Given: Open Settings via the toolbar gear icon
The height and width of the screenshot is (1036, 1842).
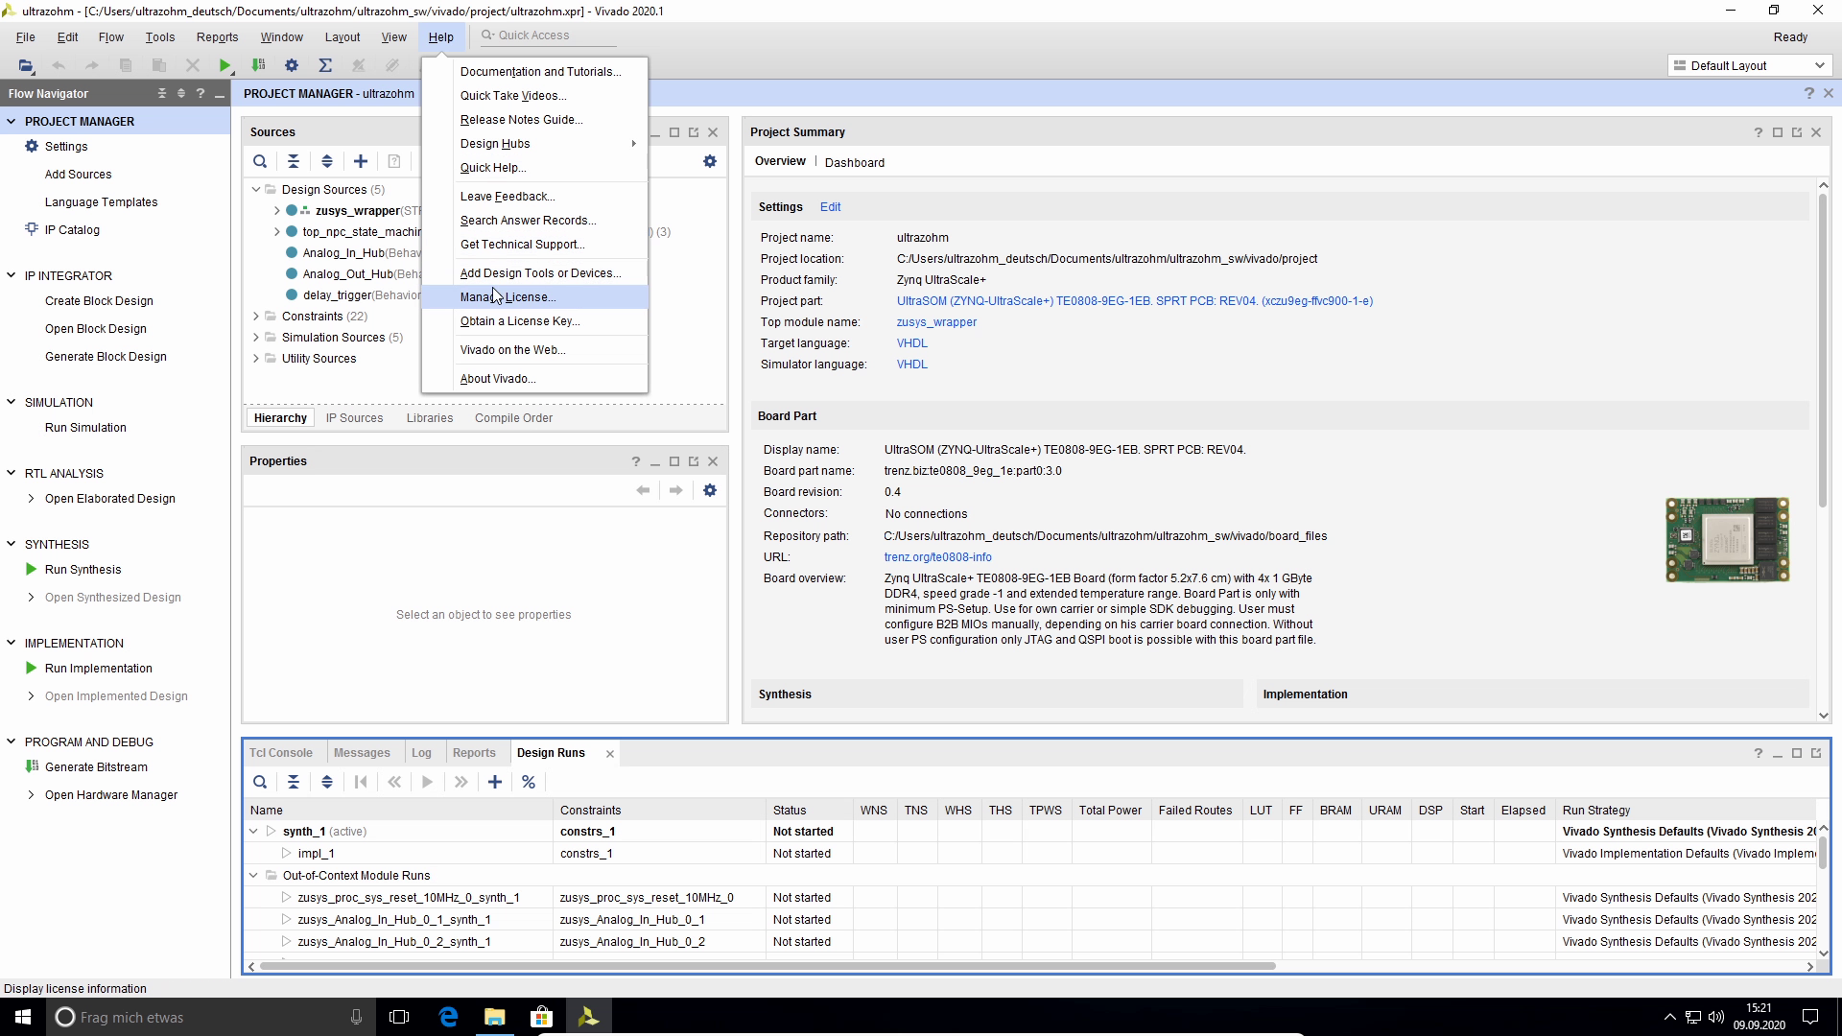Looking at the screenshot, I should pos(292,65).
